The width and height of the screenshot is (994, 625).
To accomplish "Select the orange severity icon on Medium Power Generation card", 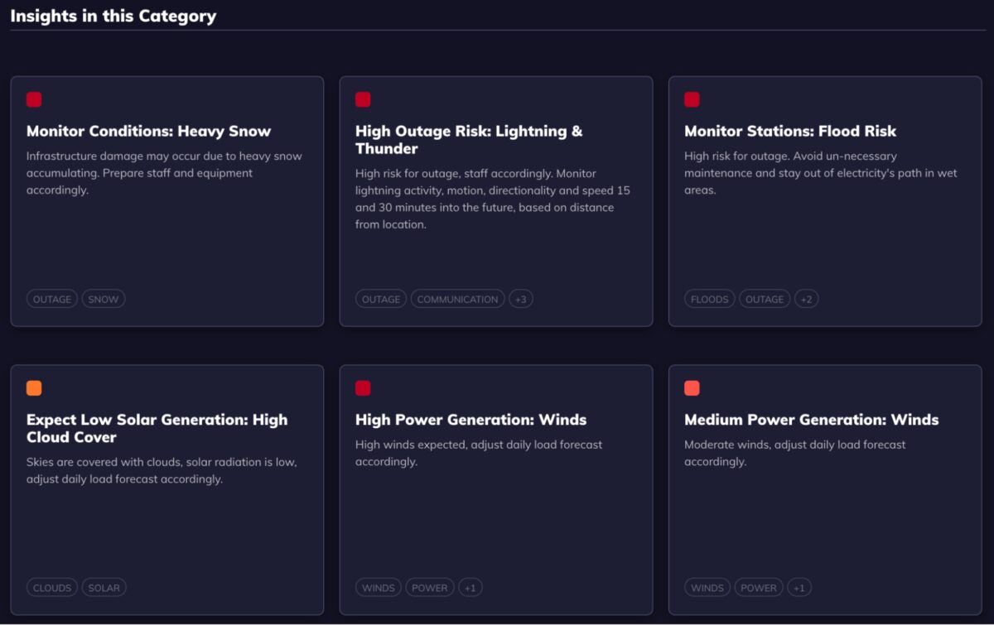I will coord(692,387).
